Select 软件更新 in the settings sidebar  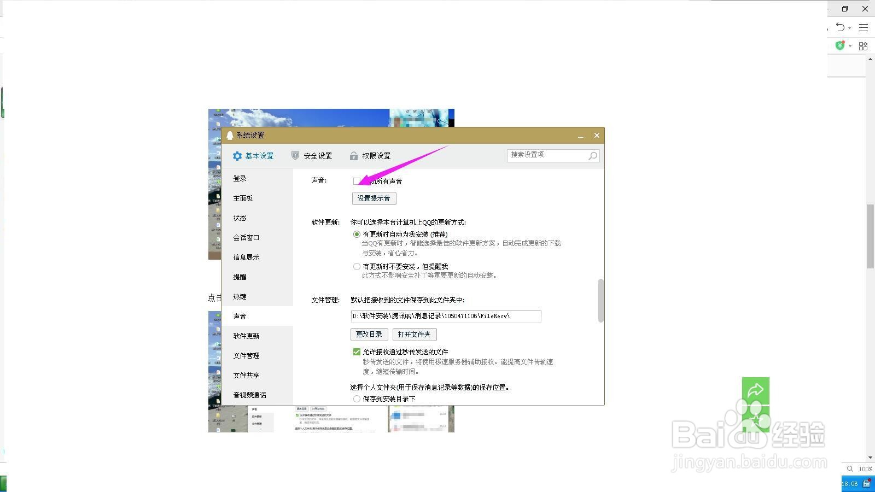pos(258,336)
